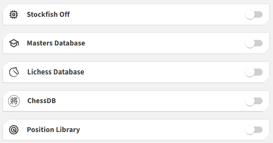Click the "Position Library" label text
The height and width of the screenshot is (143, 273).
pos(53,130)
